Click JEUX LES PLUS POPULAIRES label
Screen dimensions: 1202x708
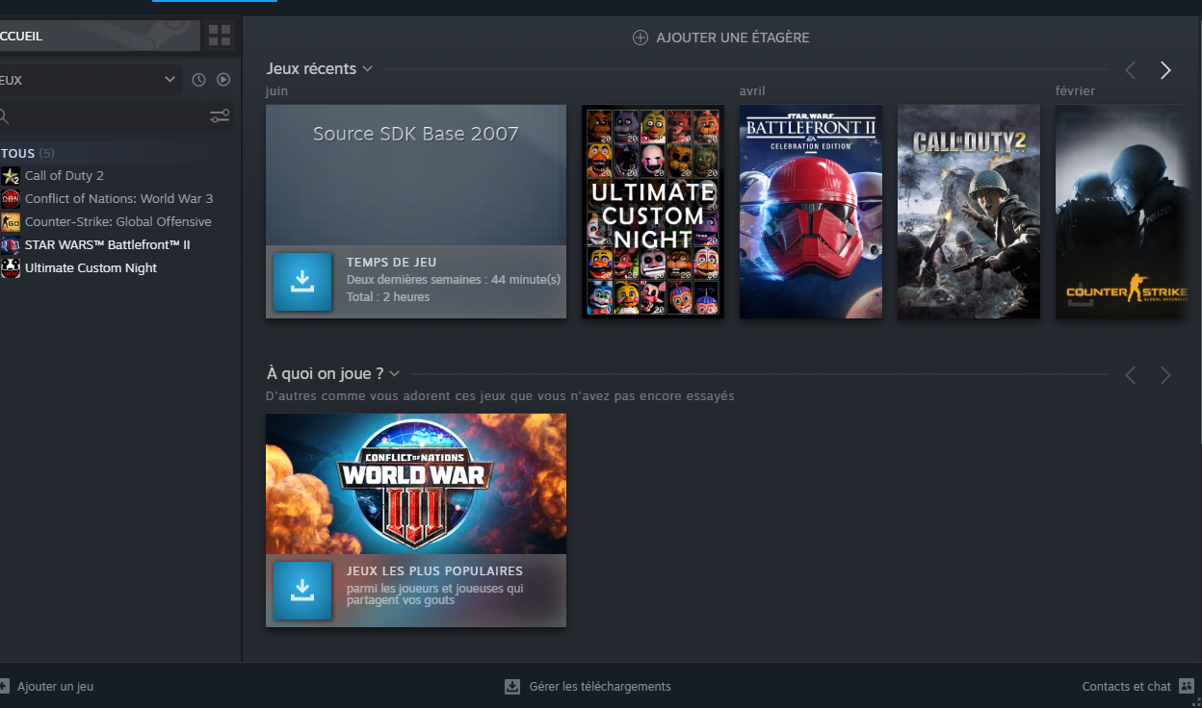(434, 570)
